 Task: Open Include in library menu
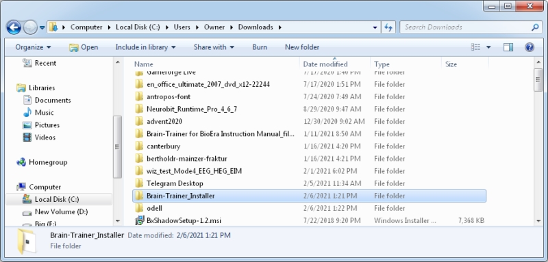(145, 47)
